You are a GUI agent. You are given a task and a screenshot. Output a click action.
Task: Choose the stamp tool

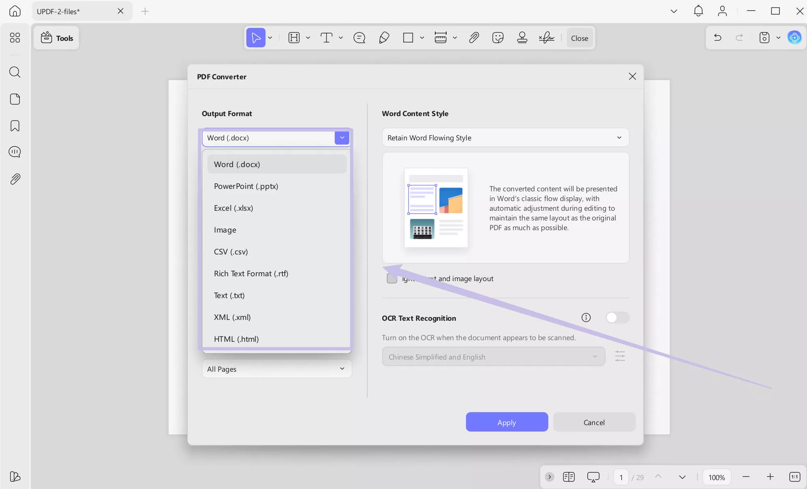pyautogui.click(x=521, y=38)
